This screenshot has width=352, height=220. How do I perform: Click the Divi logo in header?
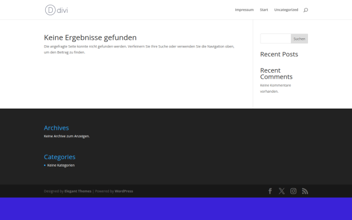pyautogui.click(x=56, y=10)
